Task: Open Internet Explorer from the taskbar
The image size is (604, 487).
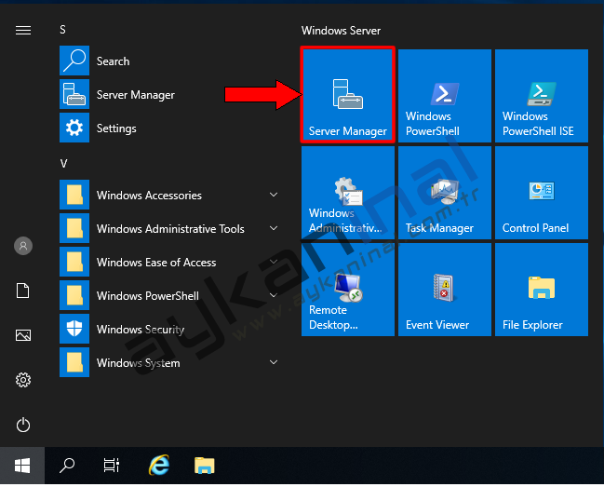Action: tap(159, 465)
